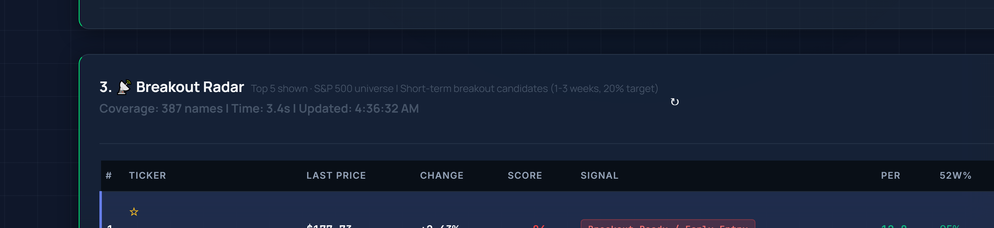Click the +2.63% change value on row 1

click(x=440, y=226)
